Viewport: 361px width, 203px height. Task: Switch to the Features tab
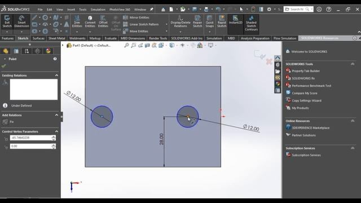pyautogui.click(x=7, y=38)
